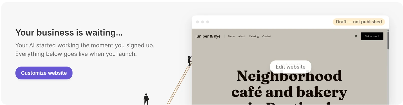Click the Customize website button

pos(44,73)
